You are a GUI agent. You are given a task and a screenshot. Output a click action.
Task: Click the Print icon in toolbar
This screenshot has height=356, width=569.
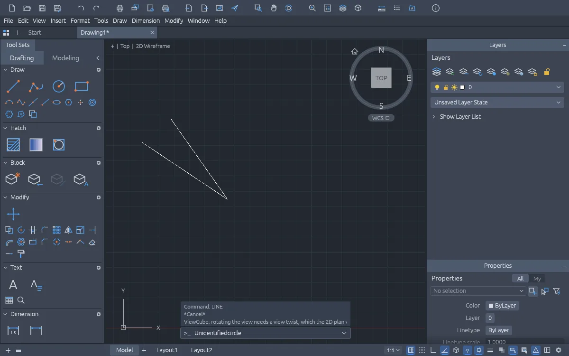click(120, 8)
